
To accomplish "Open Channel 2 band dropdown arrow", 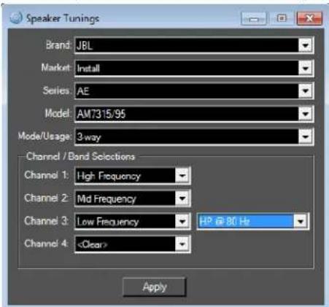I will click(x=182, y=198).
